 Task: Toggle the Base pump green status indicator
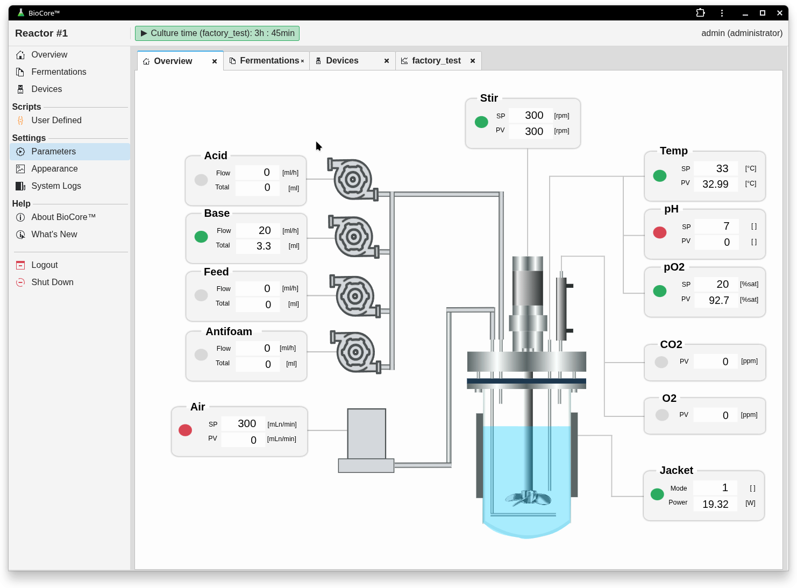click(x=201, y=237)
